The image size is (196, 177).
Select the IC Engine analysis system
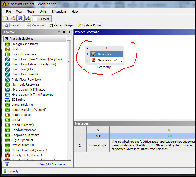(18, 100)
